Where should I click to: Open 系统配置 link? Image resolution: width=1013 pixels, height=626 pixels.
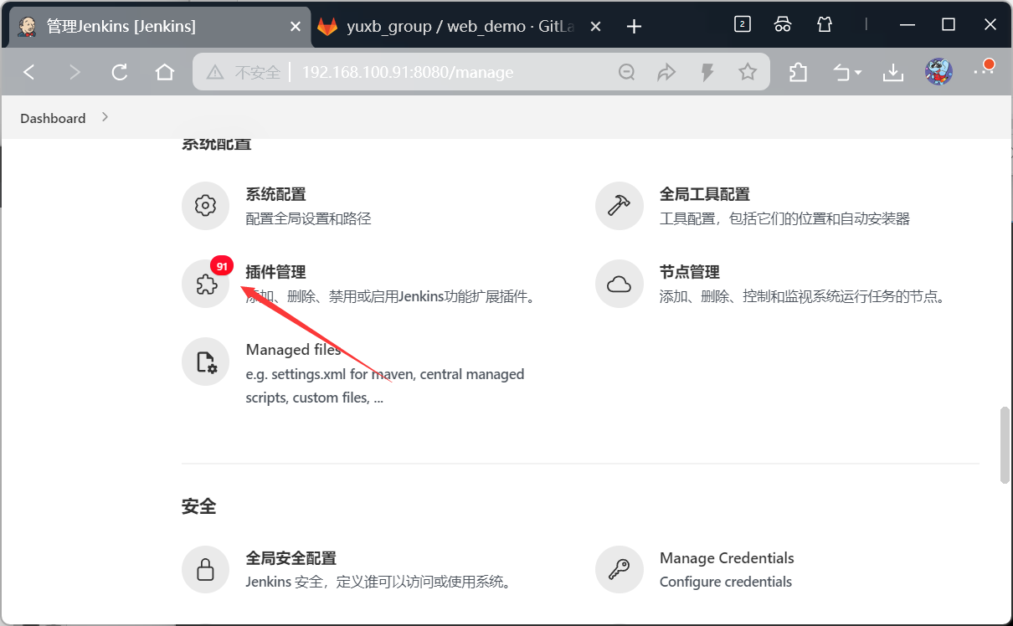pyautogui.click(x=275, y=194)
